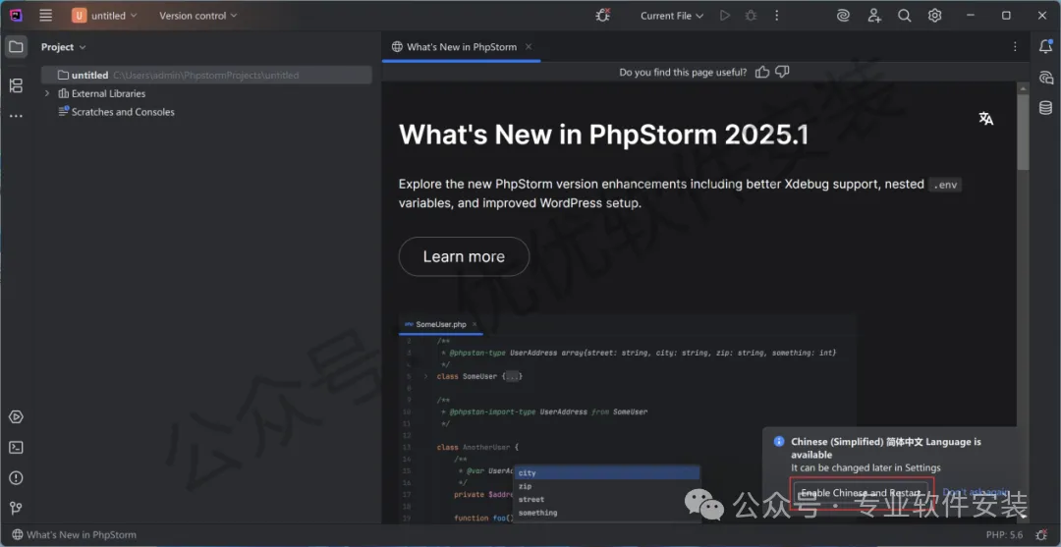Screen dimensions: 1061x547
Task: Open IDE settings gear
Action: [x=934, y=16]
